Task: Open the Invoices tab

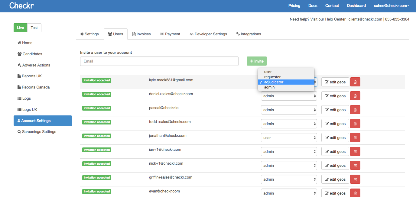Action: click(141, 34)
